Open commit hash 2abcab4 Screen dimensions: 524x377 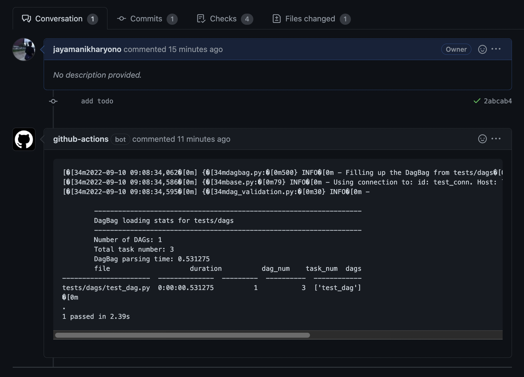(x=498, y=101)
